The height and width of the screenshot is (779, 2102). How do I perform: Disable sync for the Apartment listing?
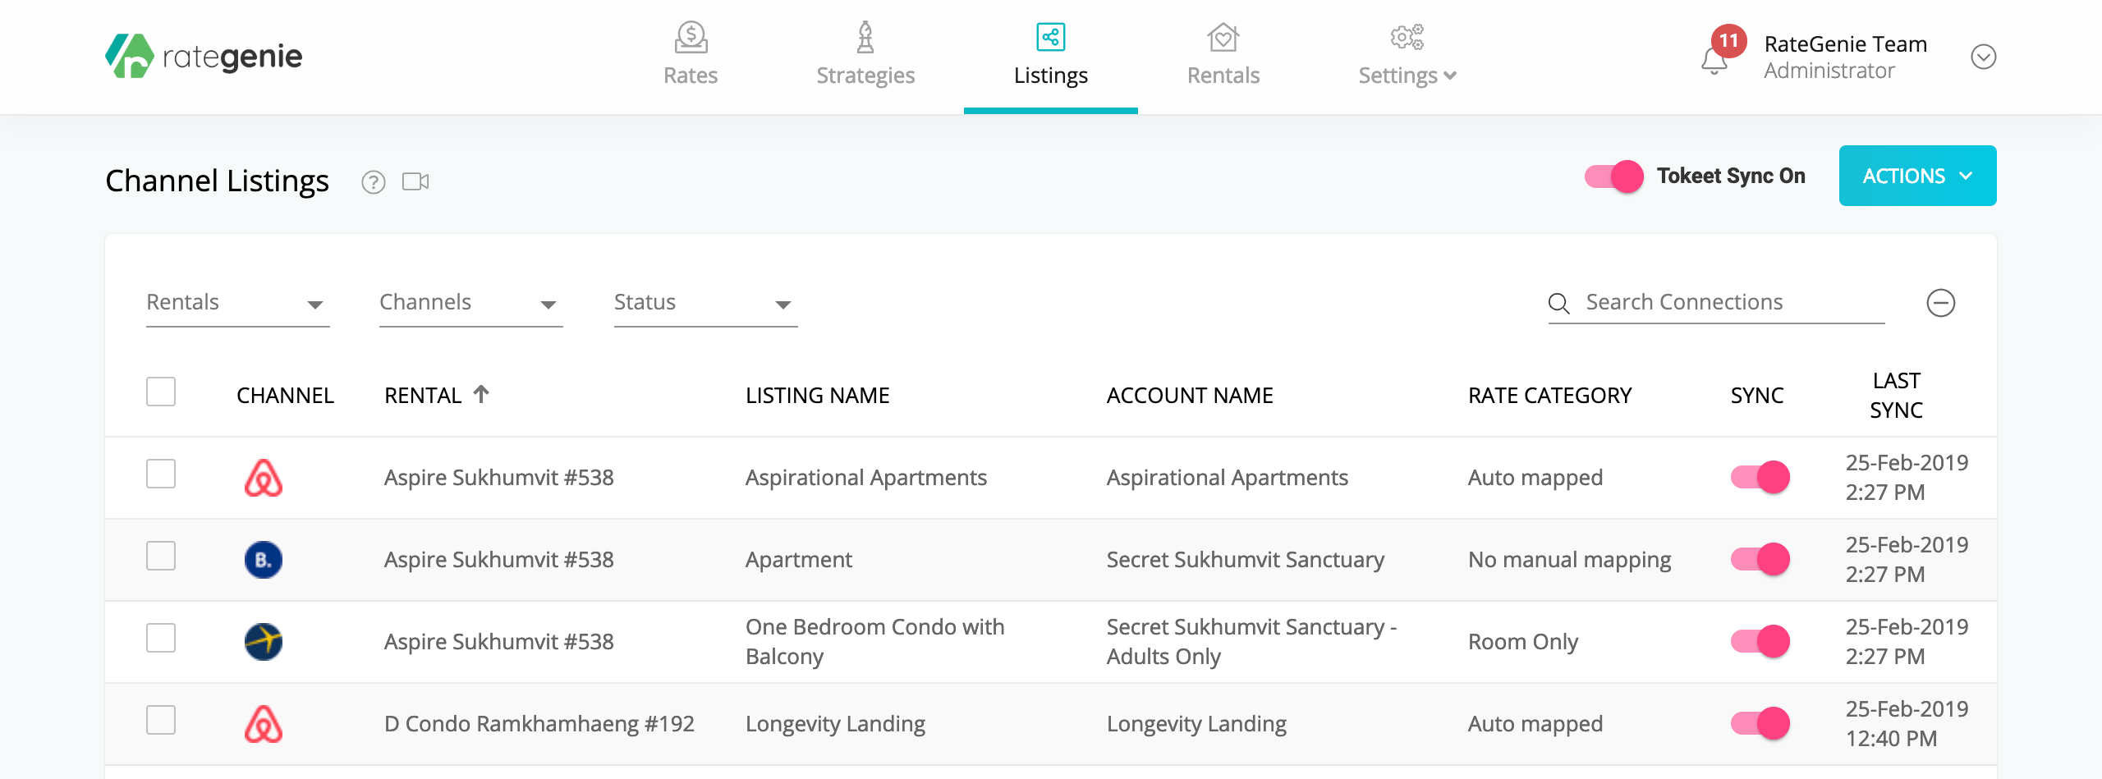tap(1760, 560)
